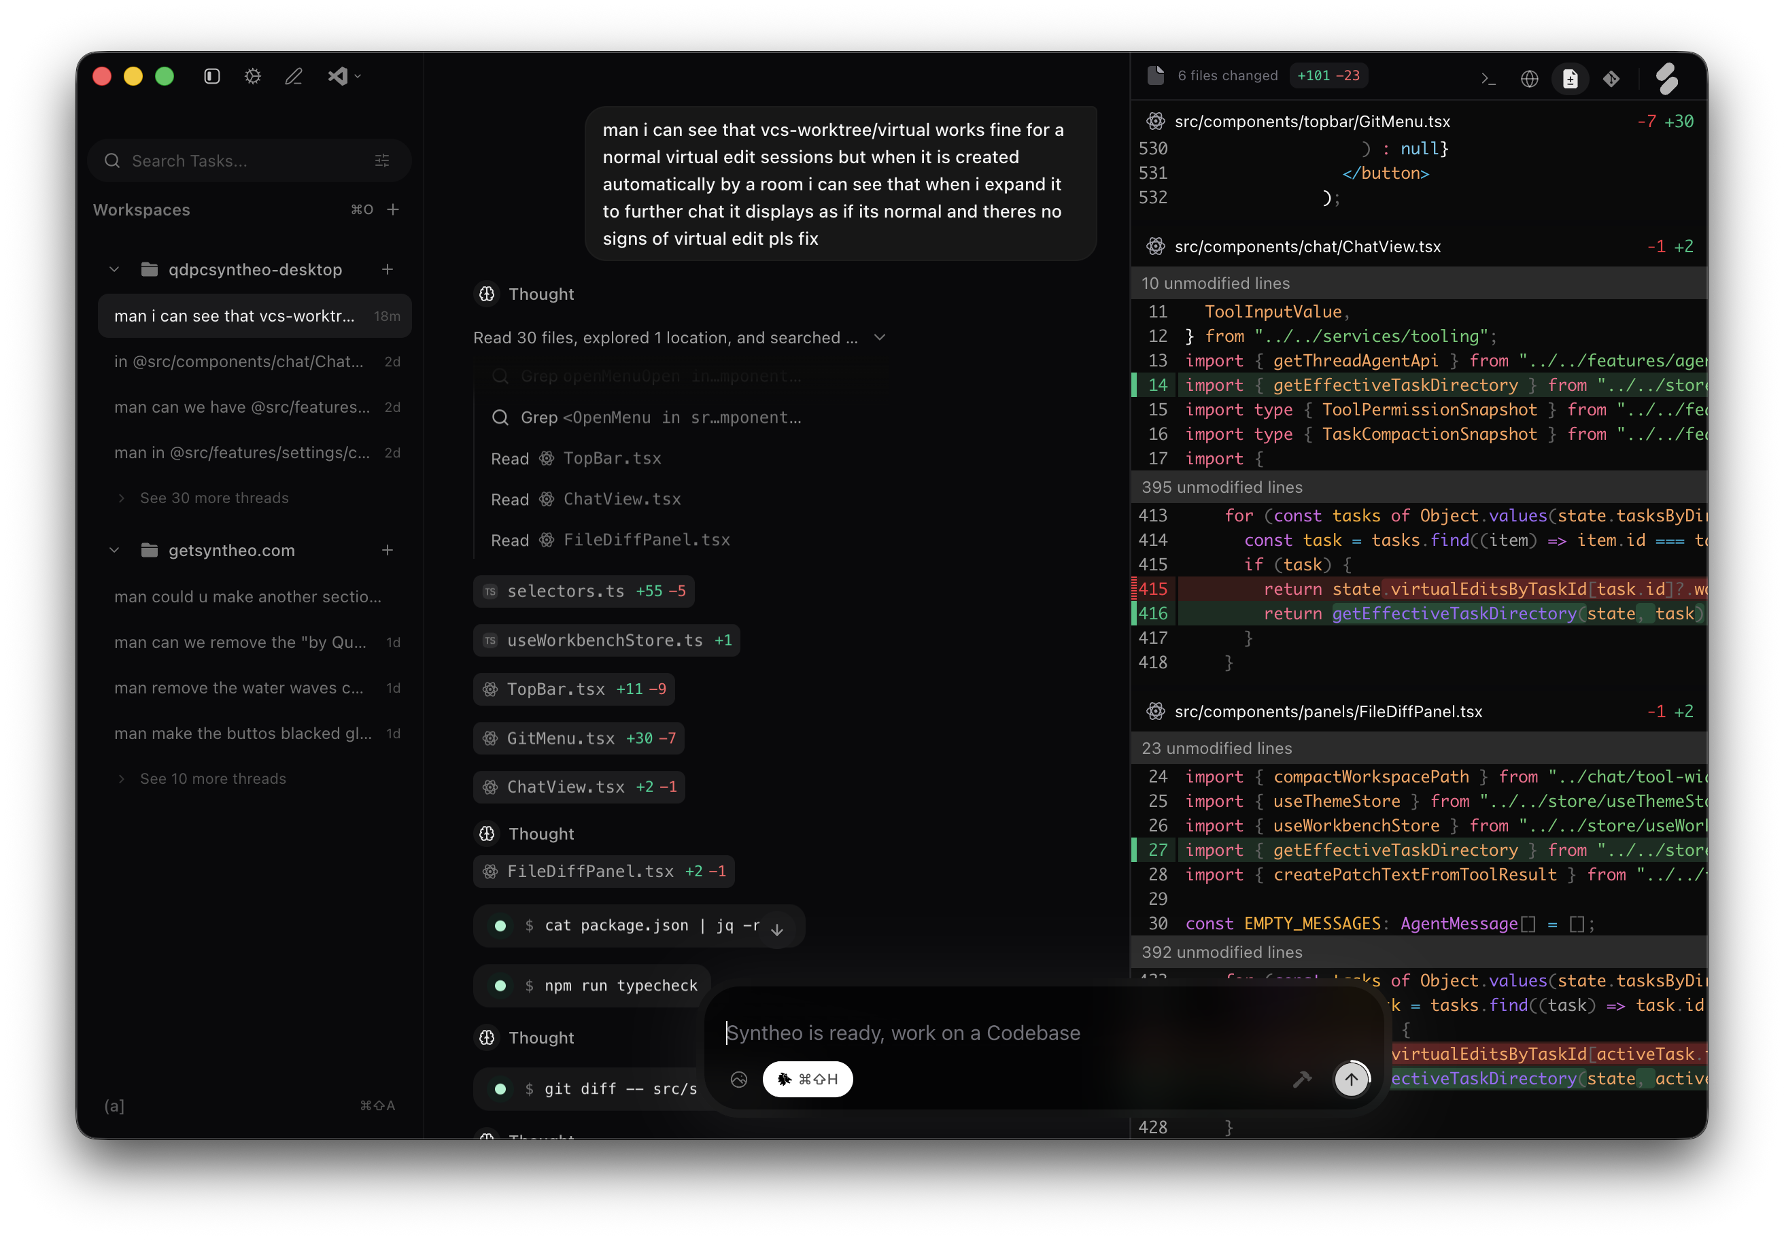
Task: Open thread 'man in @src/features/settings/c...'
Action: [x=255, y=452]
